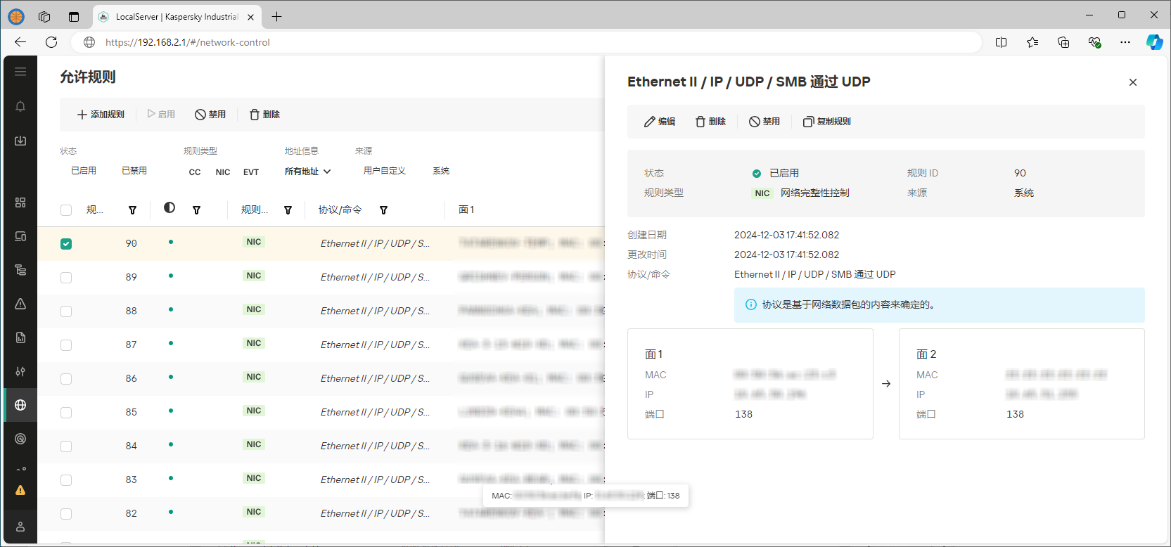The height and width of the screenshot is (547, 1171).
Task: Click the filter icon next to rule ID column
Action: coord(132,210)
